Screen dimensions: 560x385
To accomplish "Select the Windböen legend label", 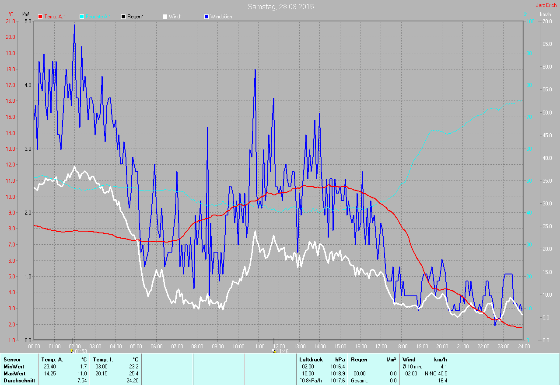I will [221, 17].
